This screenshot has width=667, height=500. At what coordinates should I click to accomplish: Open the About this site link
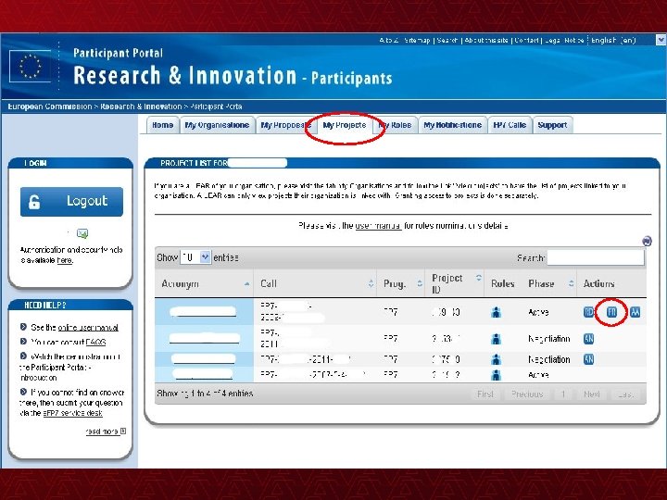[486, 40]
